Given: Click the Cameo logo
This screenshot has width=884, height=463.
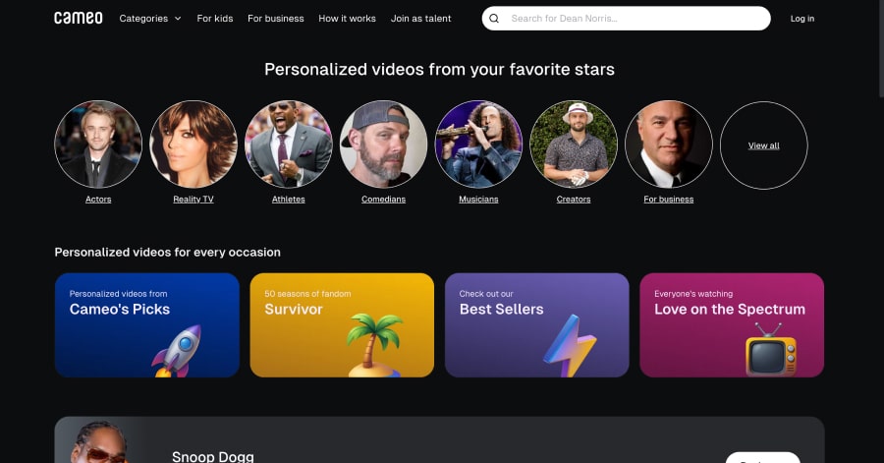Looking at the screenshot, I should (79, 18).
